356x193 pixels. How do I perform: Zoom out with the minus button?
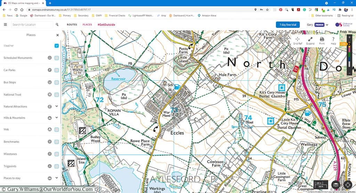(x=349, y=73)
